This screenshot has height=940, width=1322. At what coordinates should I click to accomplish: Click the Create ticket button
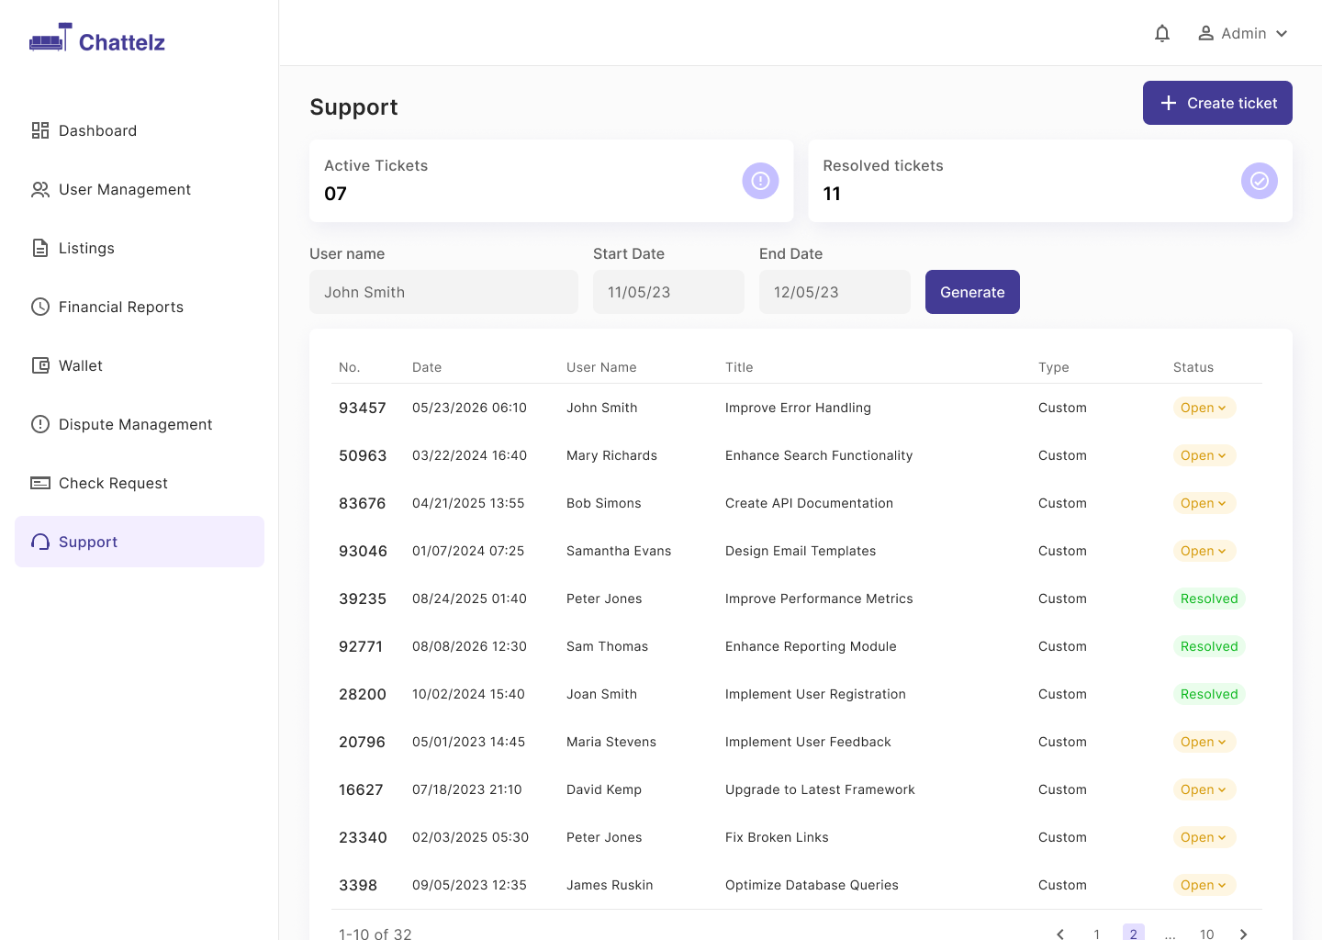point(1217,103)
